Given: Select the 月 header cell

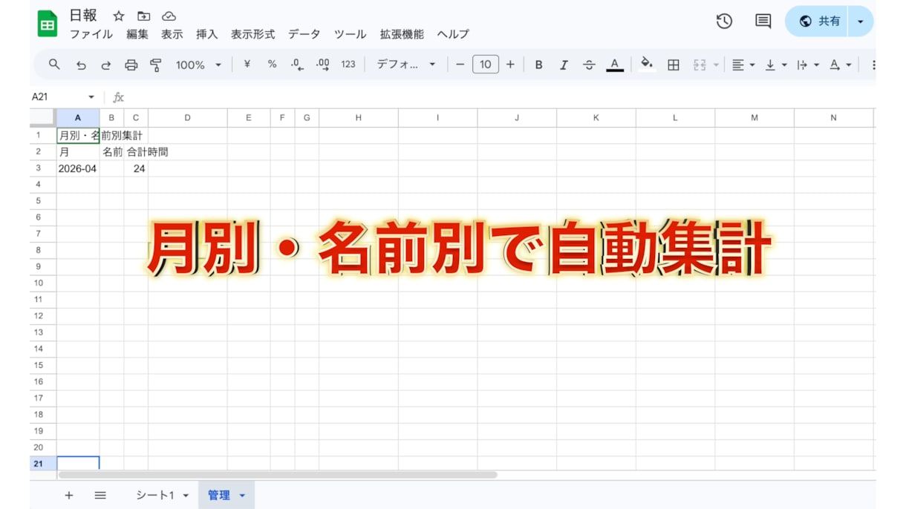Looking at the screenshot, I should 78,152.
